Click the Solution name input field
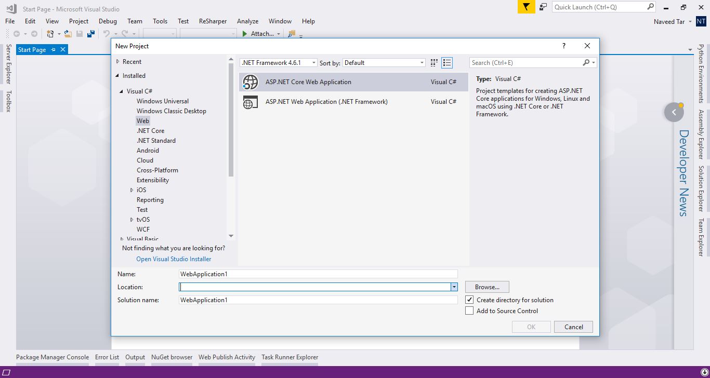710x378 pixels. click(318, 300)
